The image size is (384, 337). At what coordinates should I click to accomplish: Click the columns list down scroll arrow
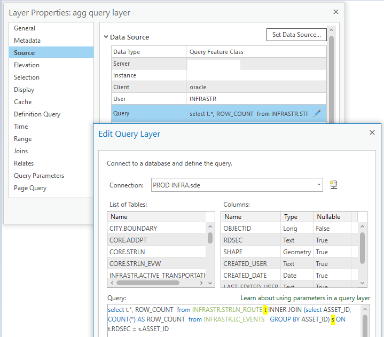click(363, 283)
